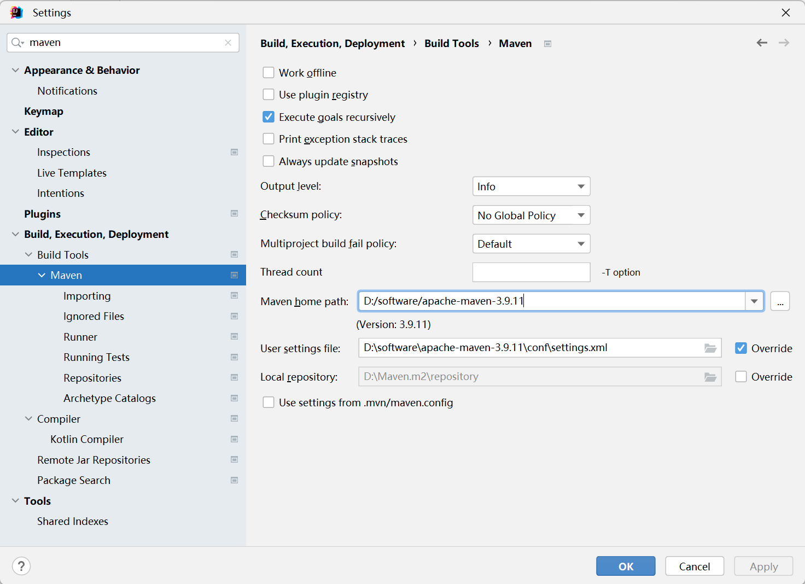The height and width of the screenshot is (584, 805).
Task: Open Repositories settings page
Action: [92, 378]
